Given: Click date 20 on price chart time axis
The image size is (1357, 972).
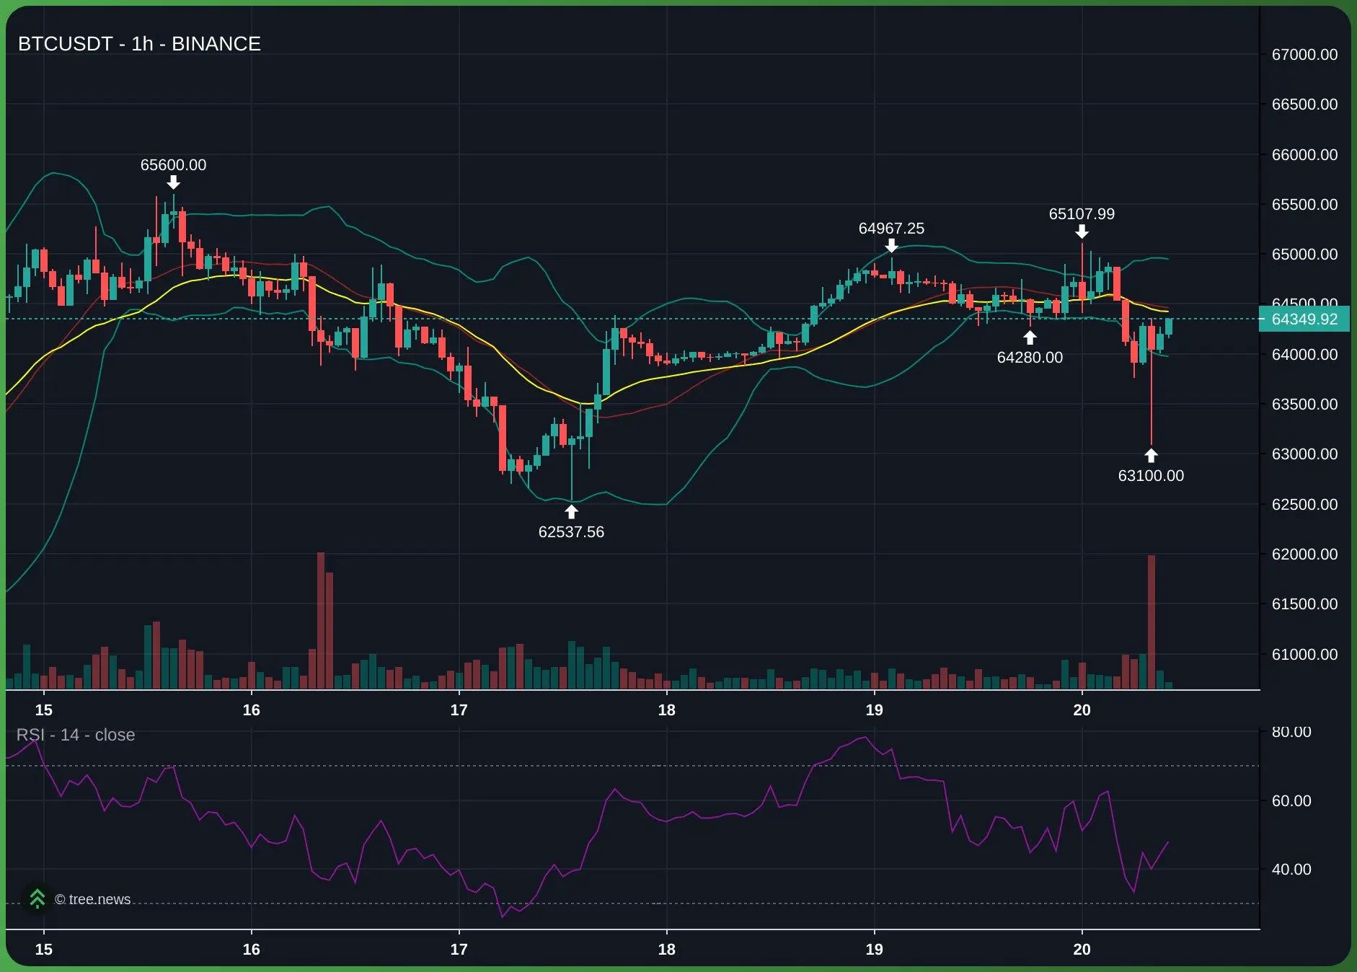Looking at the screenshot, I should (x=1082, y=710).
